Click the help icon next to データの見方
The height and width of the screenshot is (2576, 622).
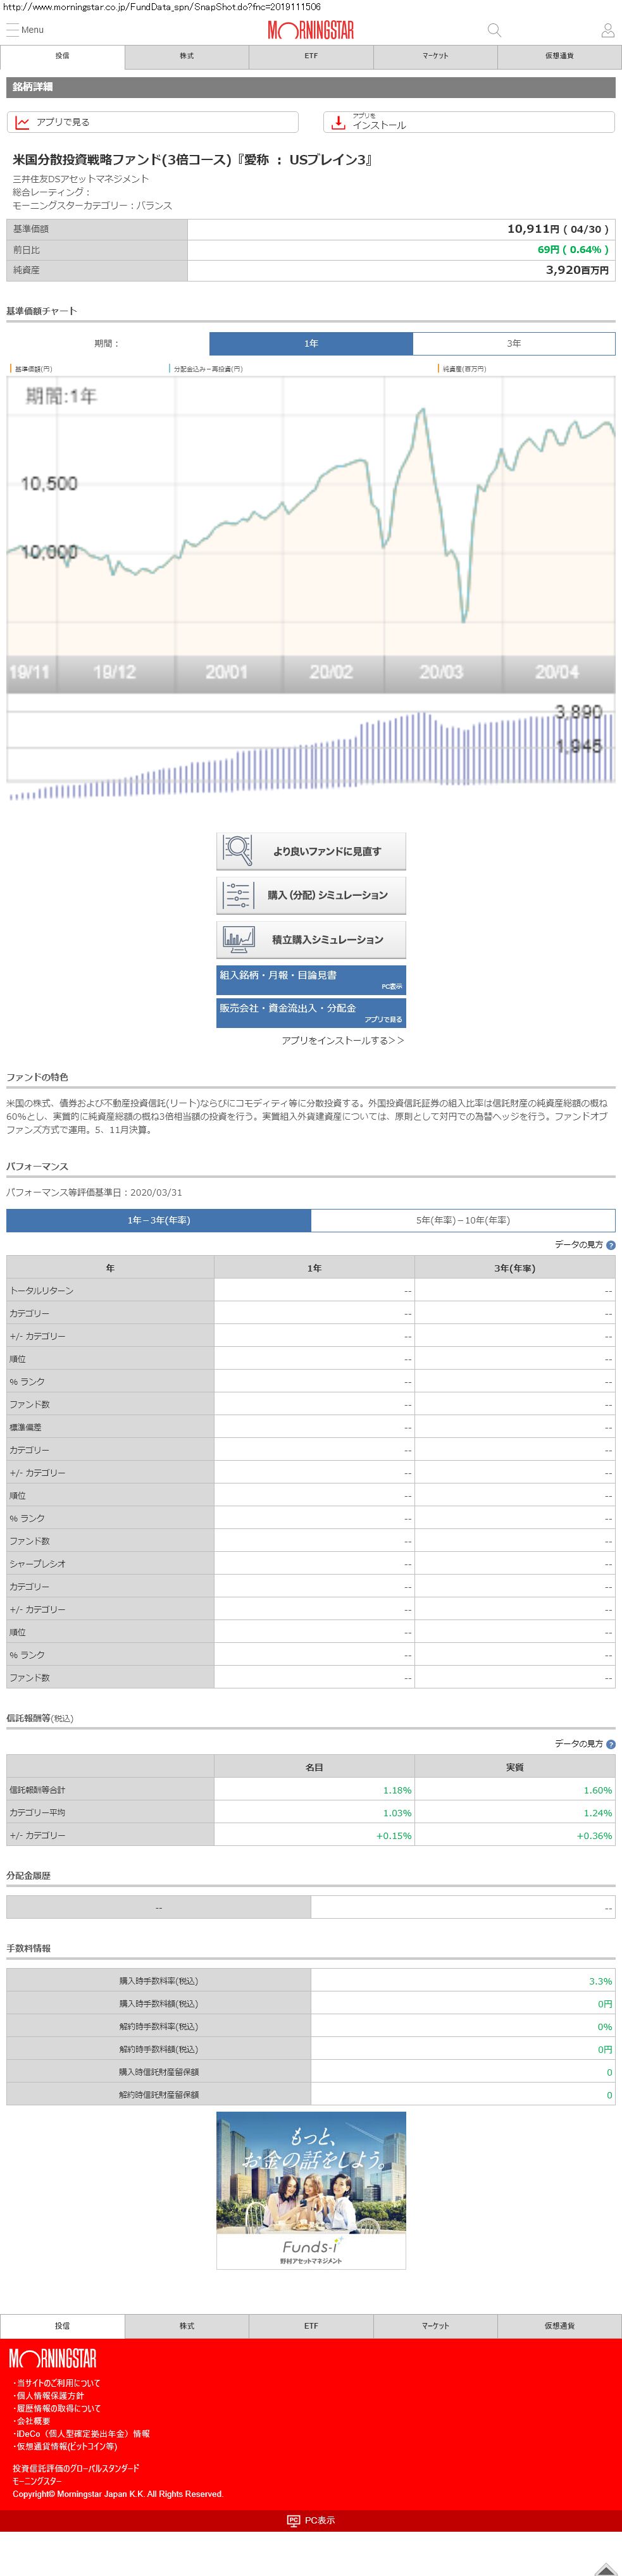point(610,1245)
